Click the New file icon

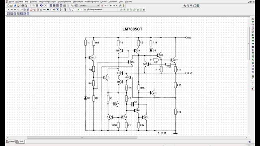(9, 6)
